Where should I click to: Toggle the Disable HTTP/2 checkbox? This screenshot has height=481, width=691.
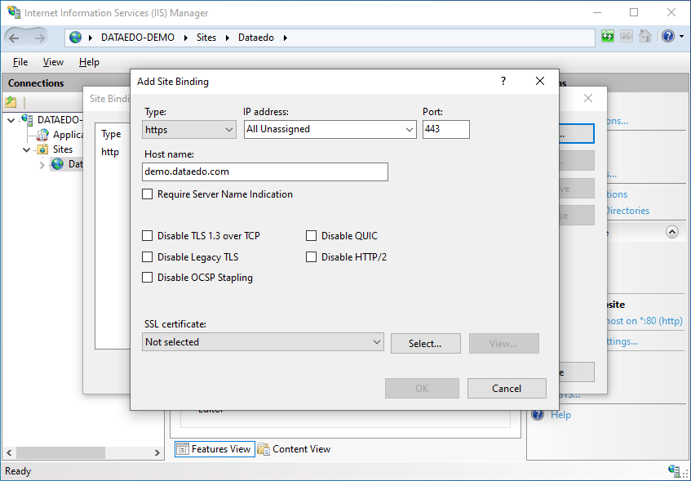tap(312, 257)
